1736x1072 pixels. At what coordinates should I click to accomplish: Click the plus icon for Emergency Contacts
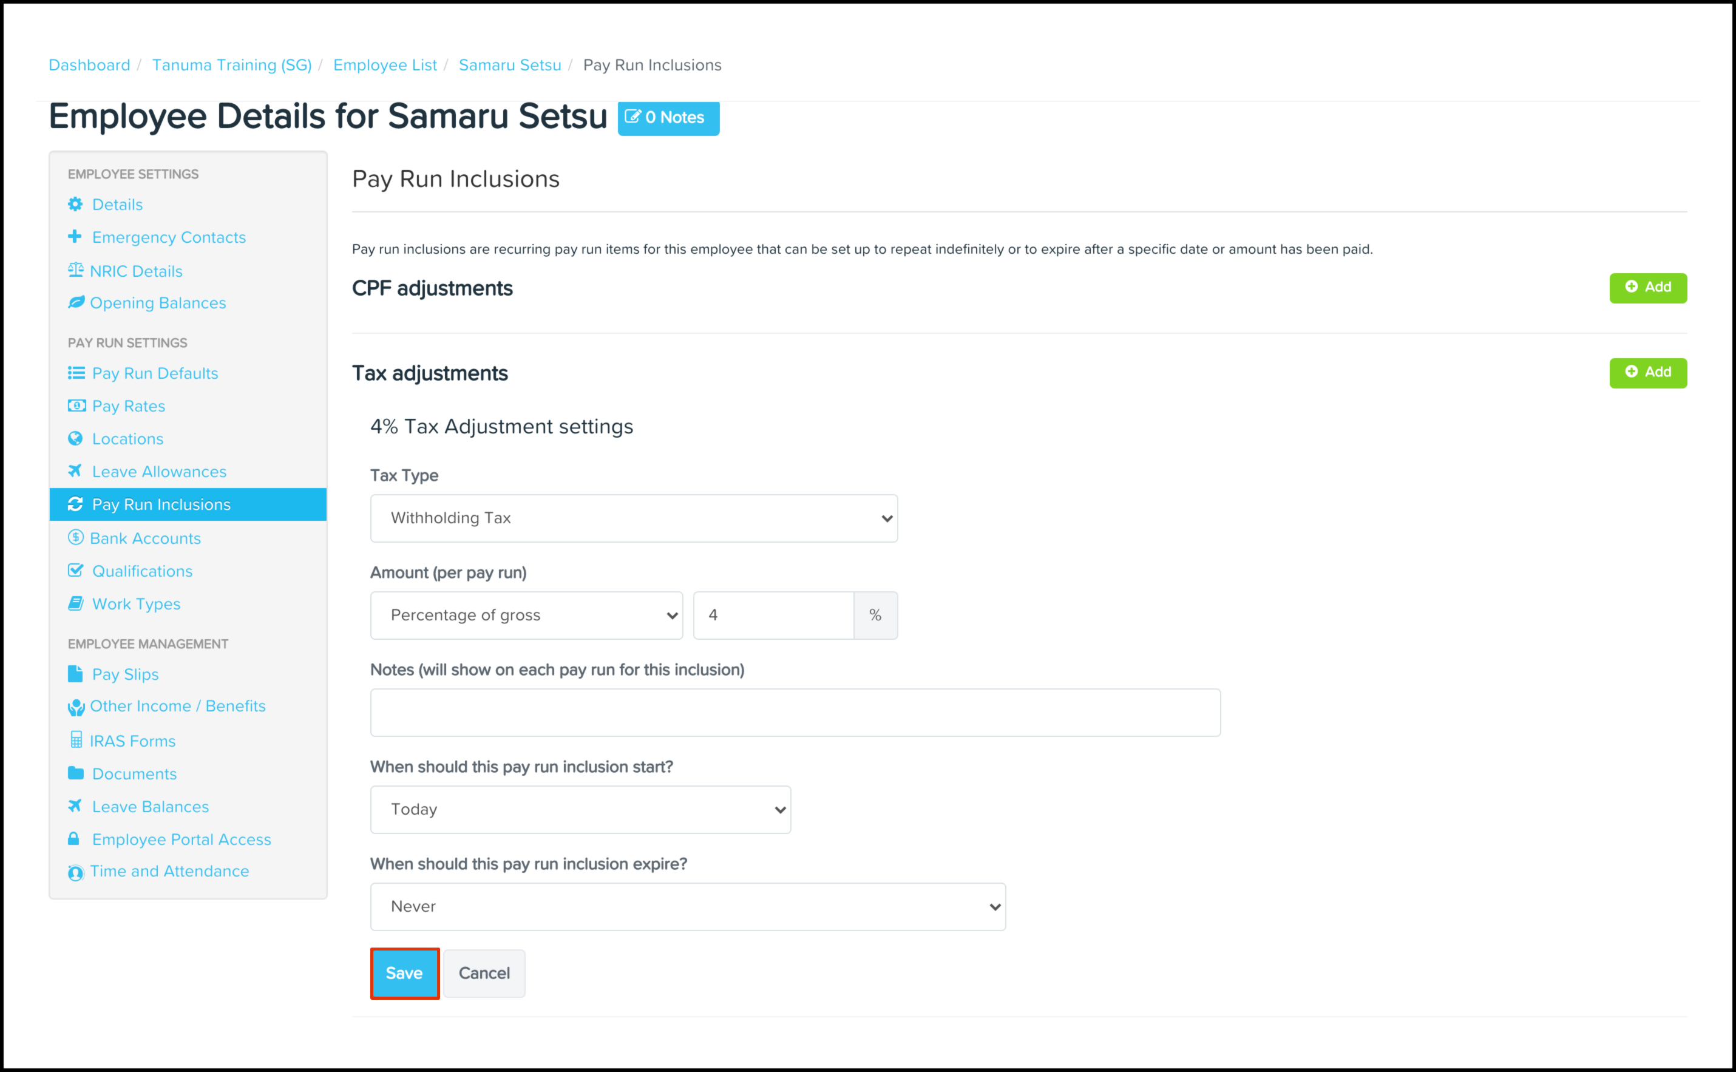click(75, 237)
